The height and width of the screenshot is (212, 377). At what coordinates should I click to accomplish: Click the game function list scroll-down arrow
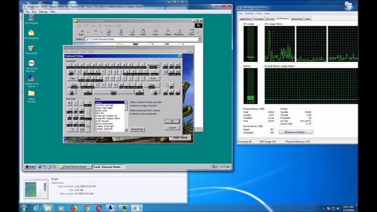point(126,130)
